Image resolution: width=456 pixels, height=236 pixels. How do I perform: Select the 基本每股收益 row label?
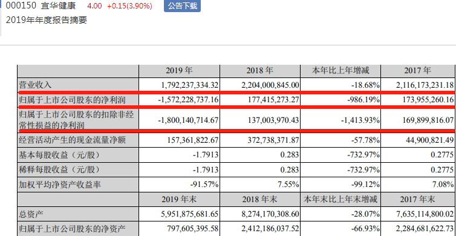pos(59,155)
